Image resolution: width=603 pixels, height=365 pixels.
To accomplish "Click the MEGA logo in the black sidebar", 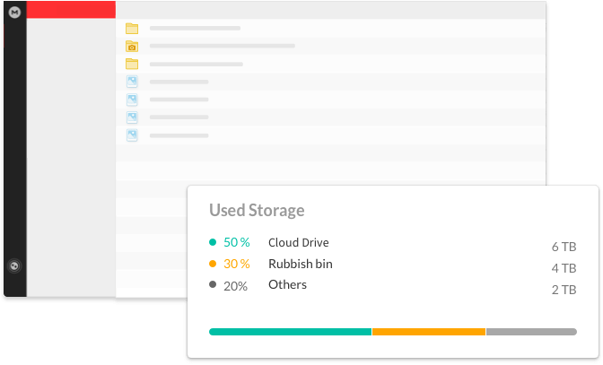I will coord(14,11).
